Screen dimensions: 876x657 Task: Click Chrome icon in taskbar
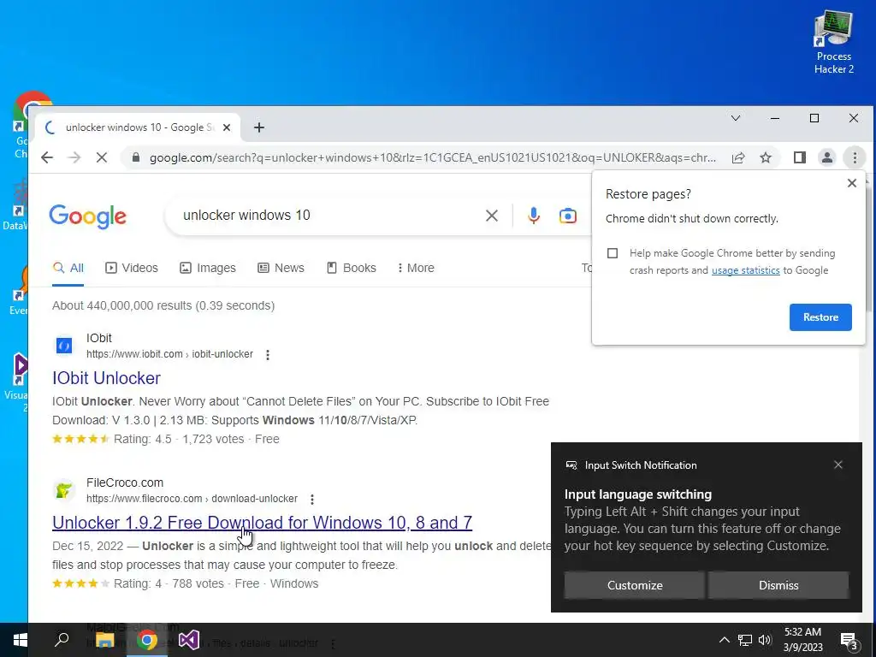click(x=147, y=640)
